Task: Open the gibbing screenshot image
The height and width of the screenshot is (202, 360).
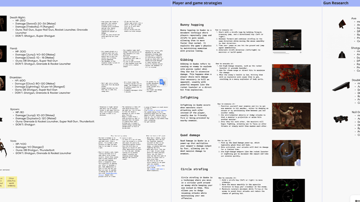Action: point(291,78)
